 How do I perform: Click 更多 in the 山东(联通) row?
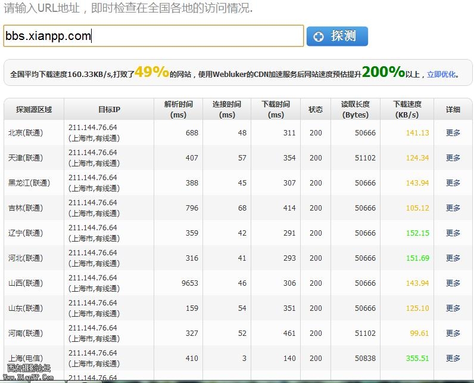pyautogui.click(x=453, y=308)
